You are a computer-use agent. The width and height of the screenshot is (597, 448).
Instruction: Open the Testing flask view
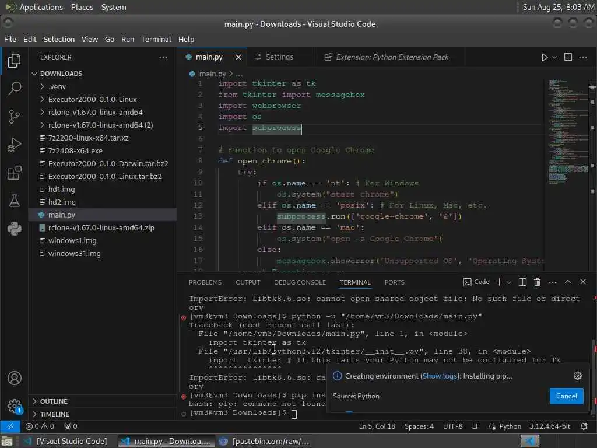point(14,201)
